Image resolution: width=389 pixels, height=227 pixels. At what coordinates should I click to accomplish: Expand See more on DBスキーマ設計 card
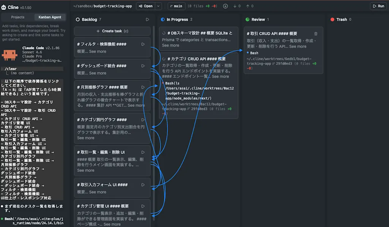171,45
